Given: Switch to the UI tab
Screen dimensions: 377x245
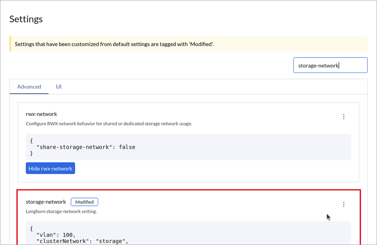Looking at the screenshot, I should [59, 87].
